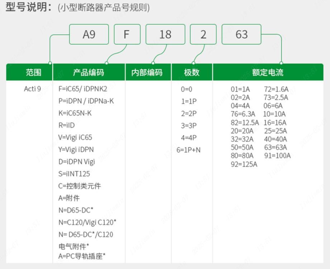Click the '额定电流' column header
The image size is (330, 269).
pos(268,72)
